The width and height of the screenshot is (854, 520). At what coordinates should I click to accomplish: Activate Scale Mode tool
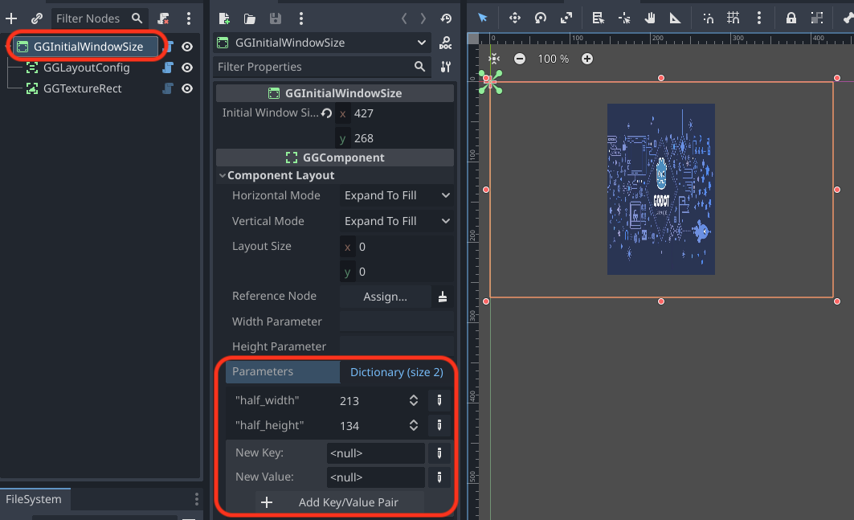(x=566, y=18)
